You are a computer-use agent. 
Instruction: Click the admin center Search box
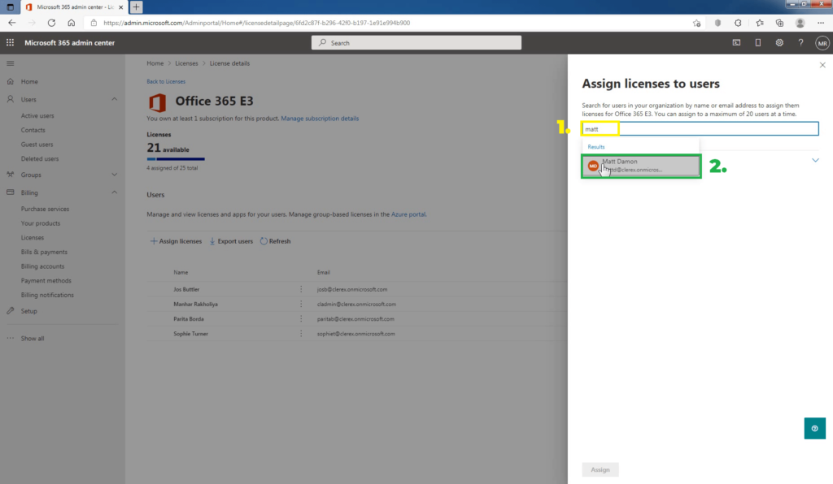point(416,43)
